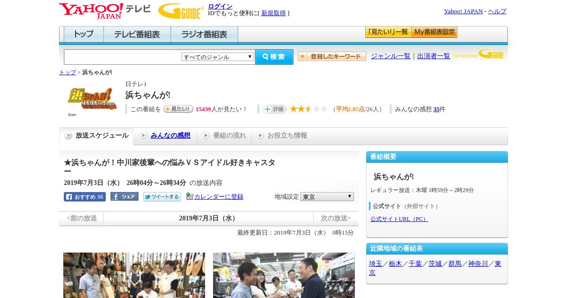
Task: Click the 新規取得 link
Action: tap(274, 13)
